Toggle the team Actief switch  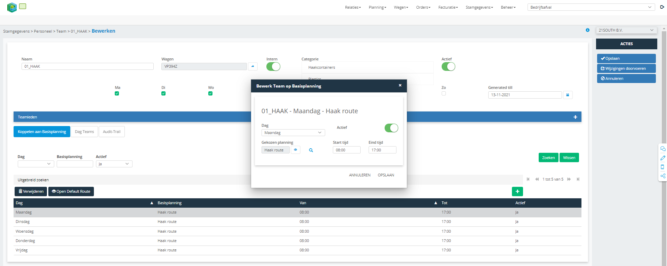click(x=448, y=67)
